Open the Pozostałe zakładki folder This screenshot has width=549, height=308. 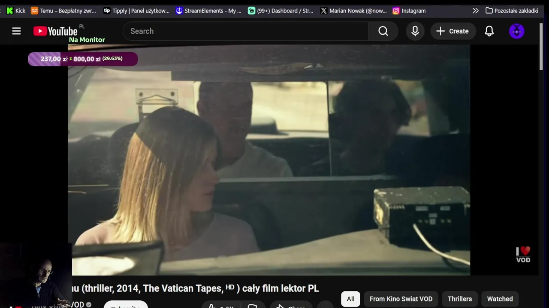point(512,11)
